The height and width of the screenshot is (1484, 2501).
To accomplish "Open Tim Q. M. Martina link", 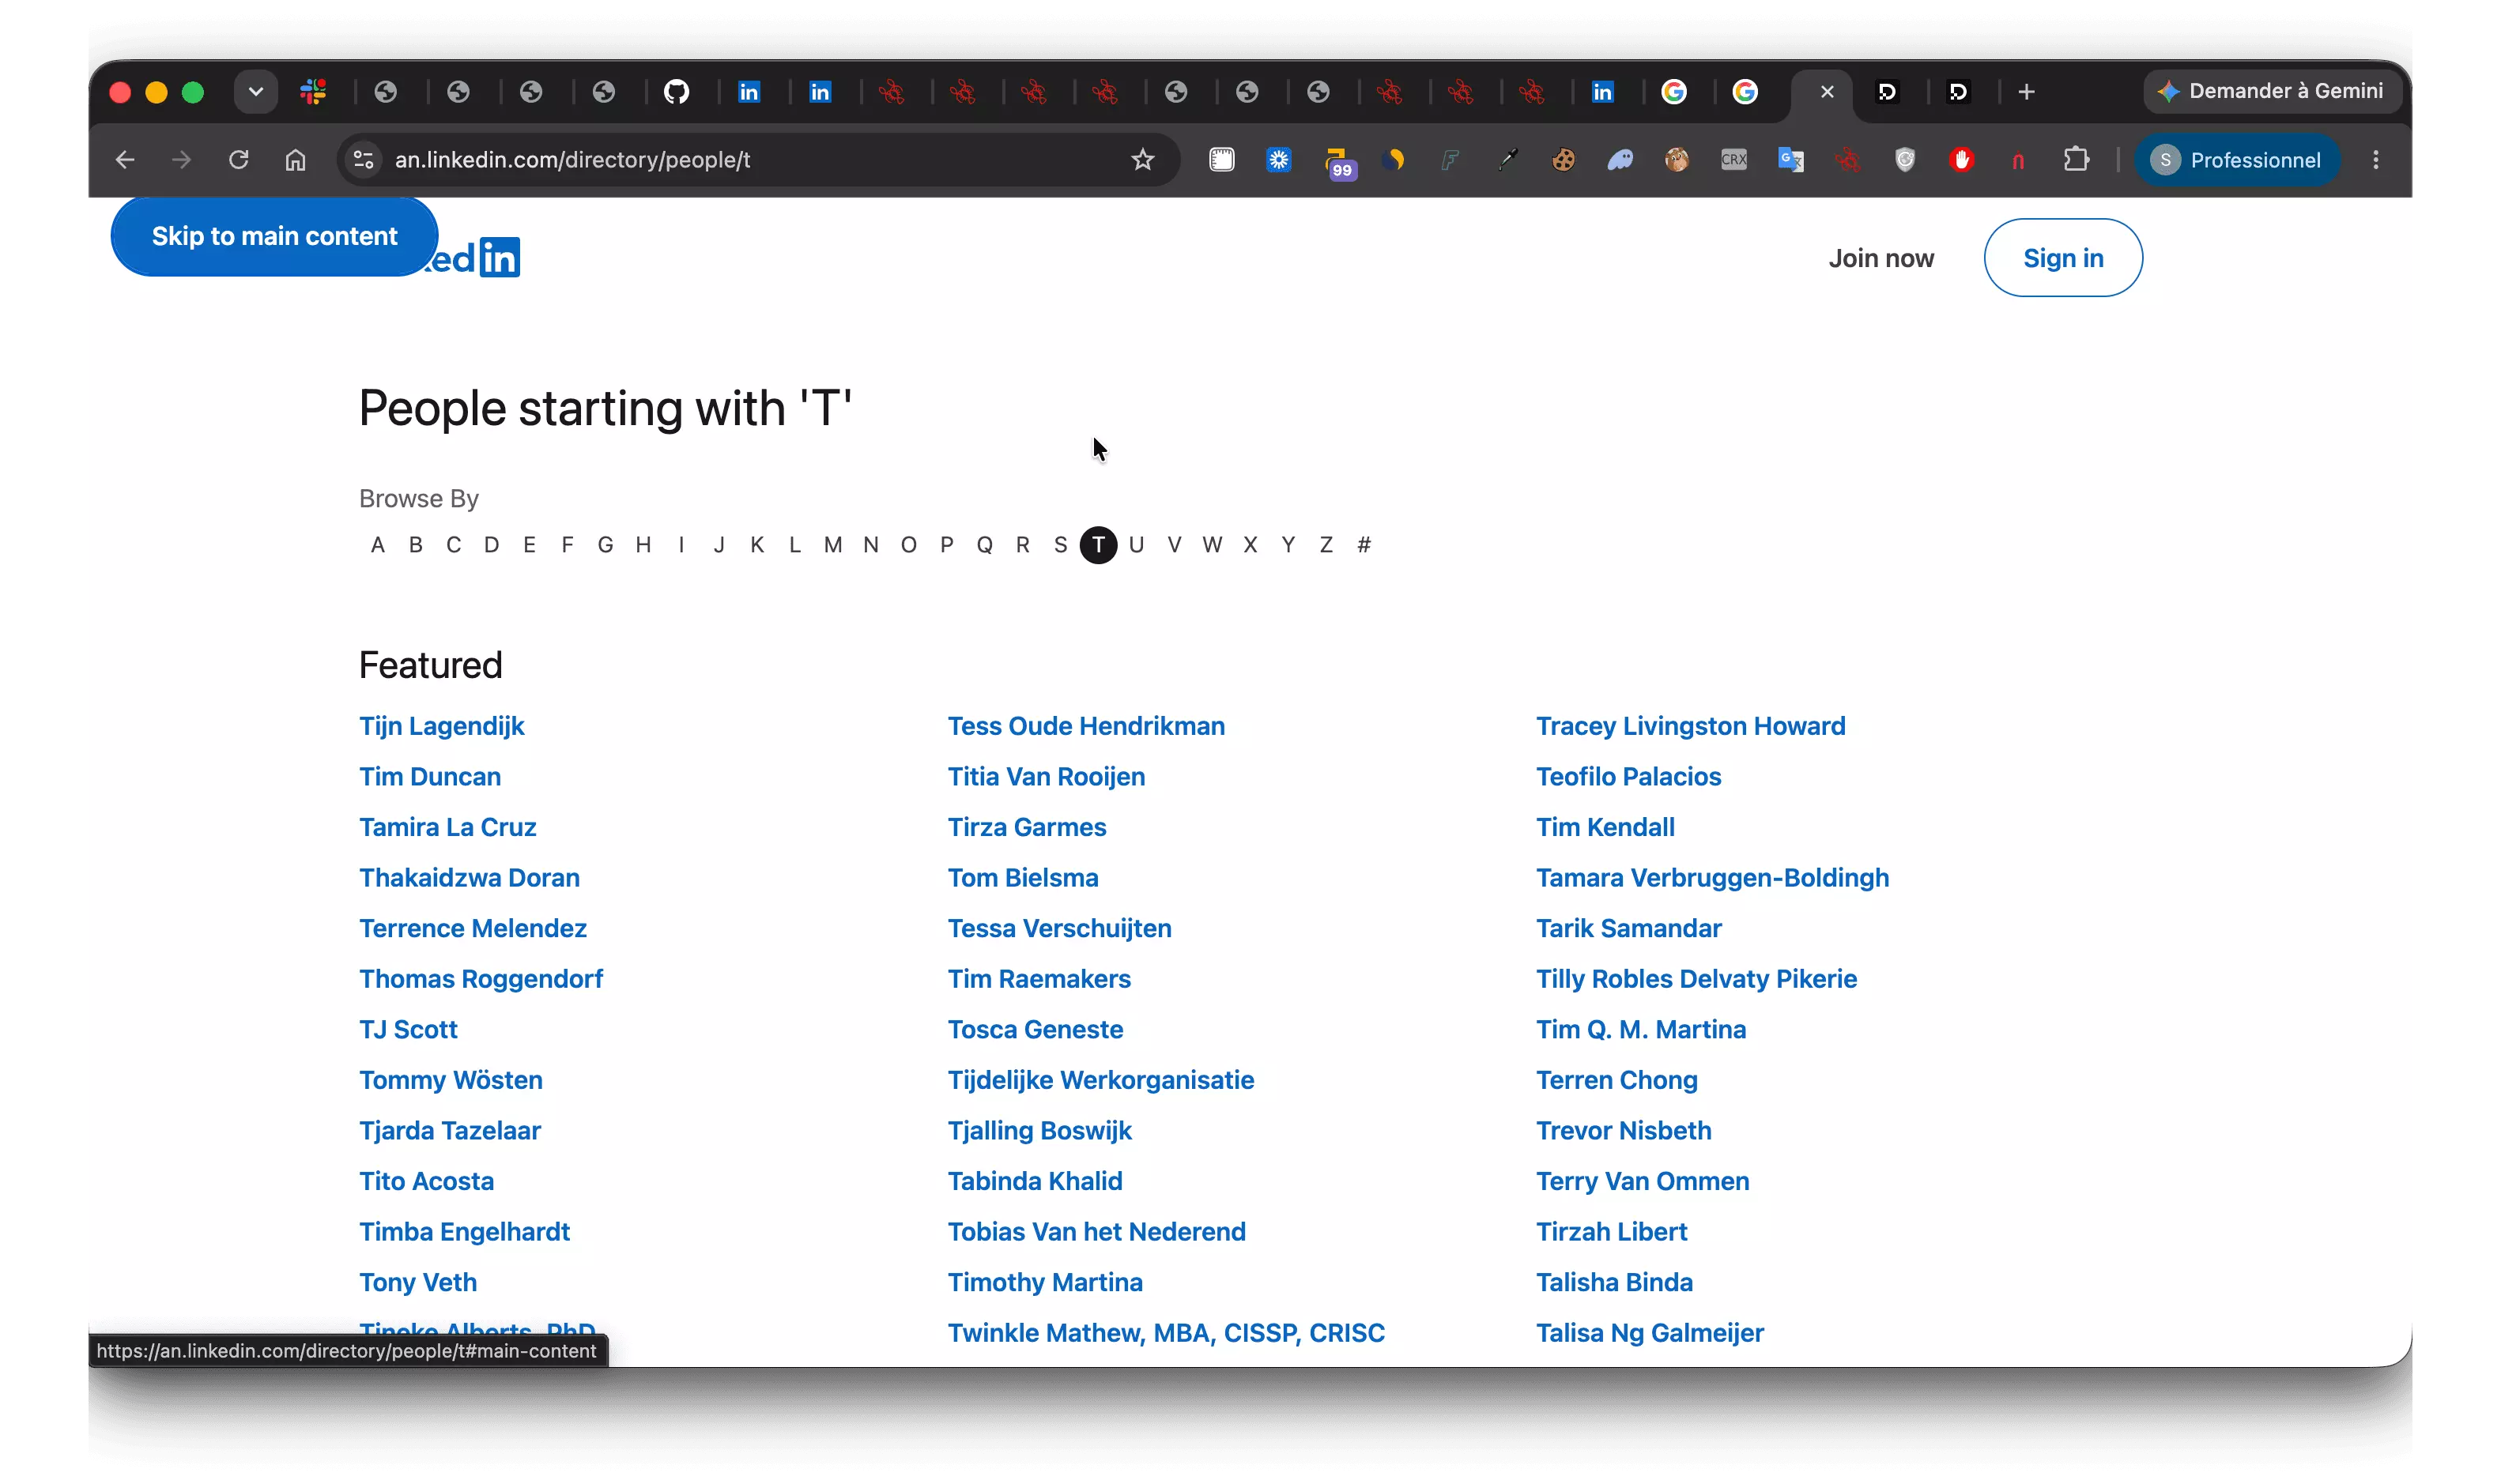I will coord(1641,1029).
